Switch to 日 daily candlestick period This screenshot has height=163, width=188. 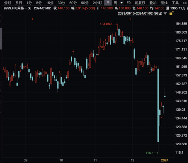pyautogui.click(x=108, y=3)
